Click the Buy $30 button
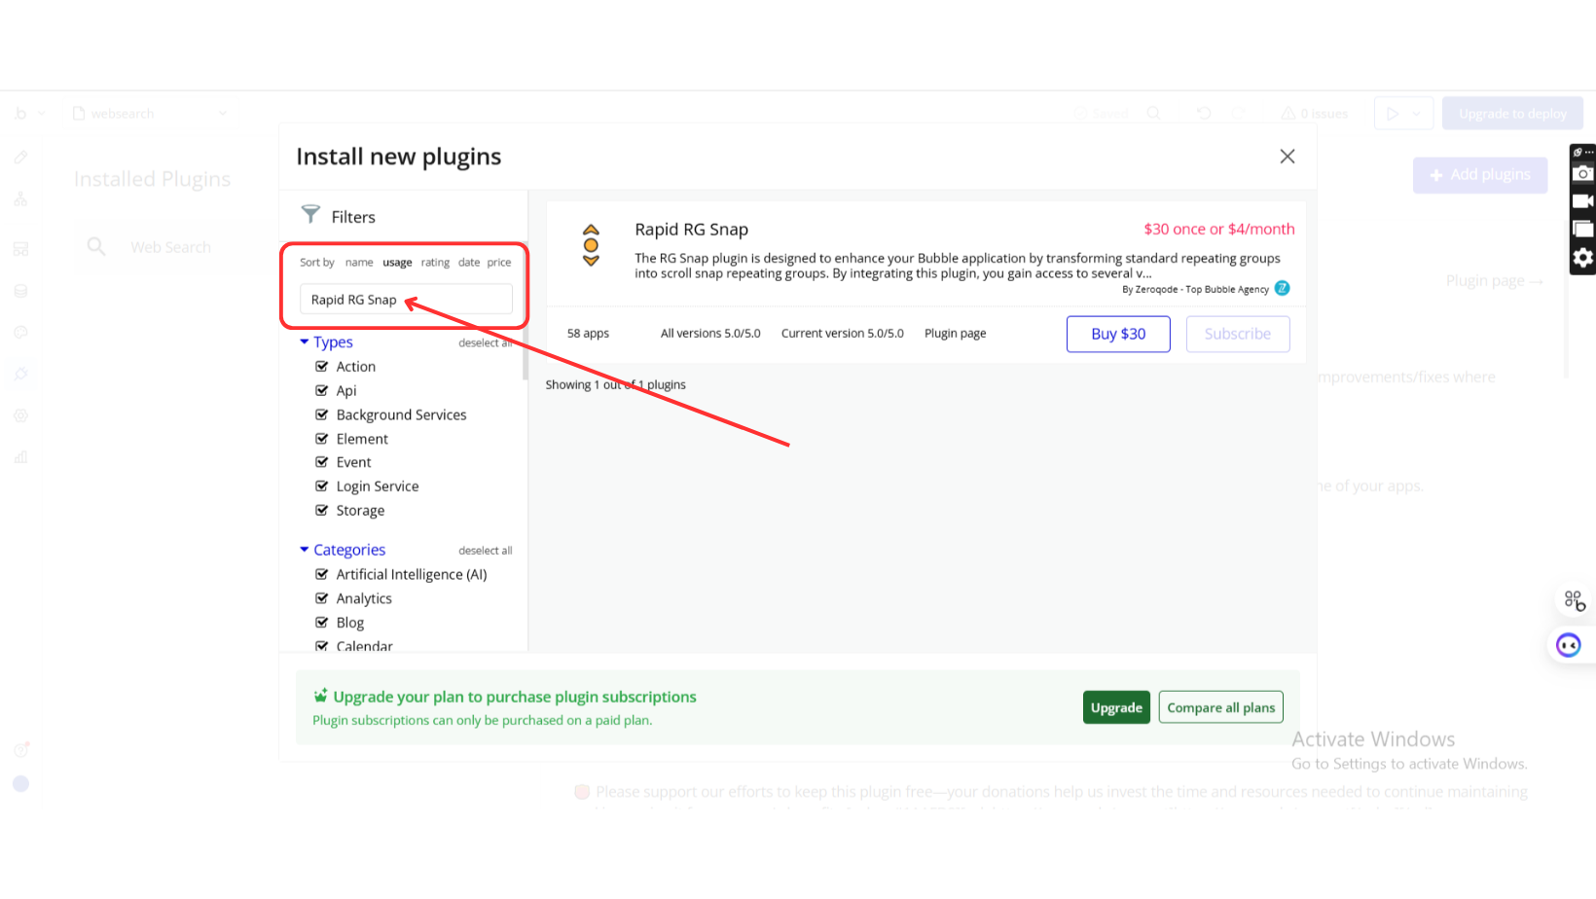1596x899 pixels. 1118,334
